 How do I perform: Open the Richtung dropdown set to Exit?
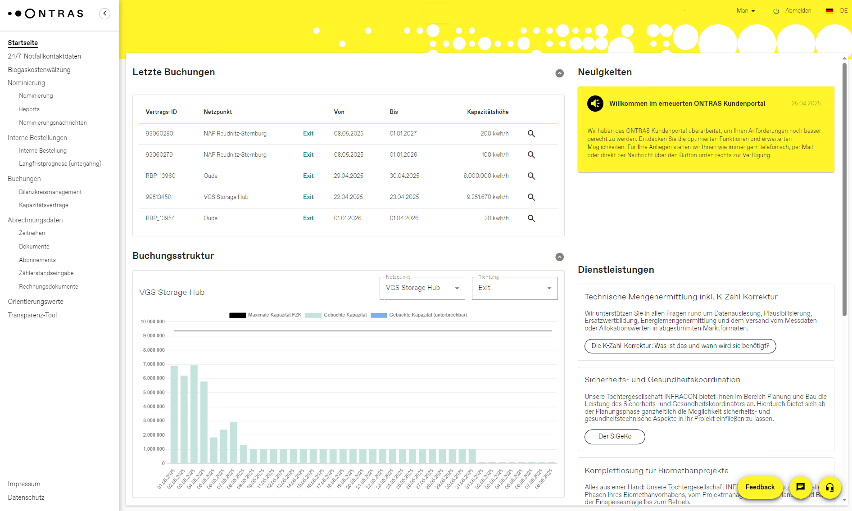[515, 288]
